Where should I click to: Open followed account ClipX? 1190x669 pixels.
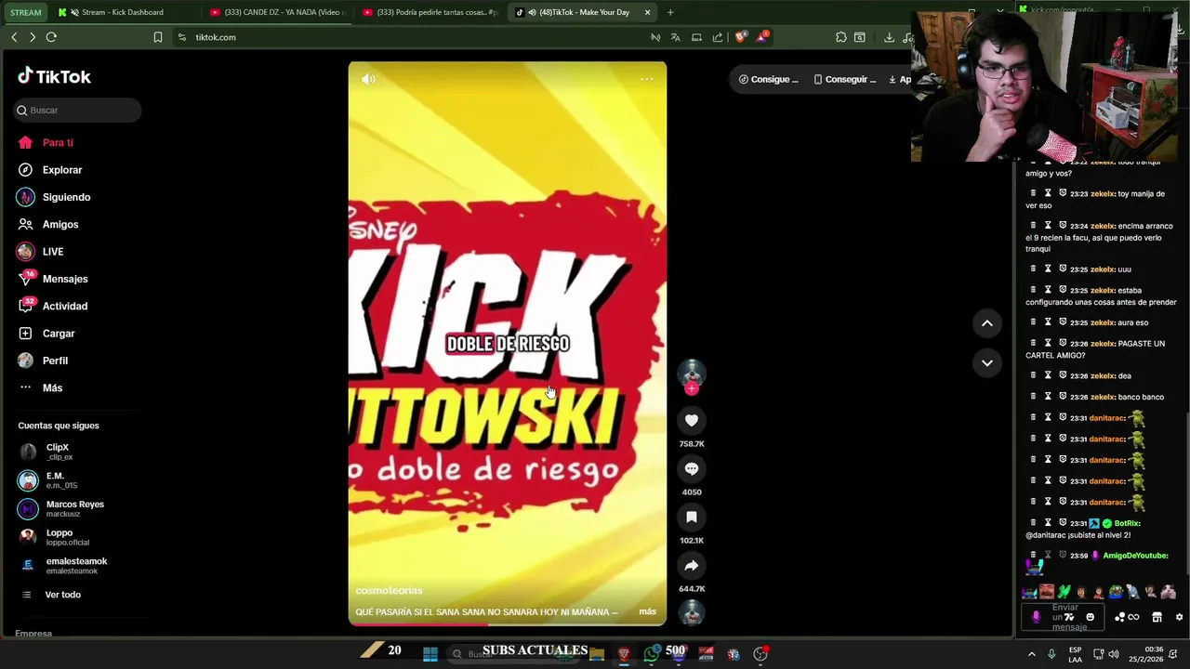point(58,452)
